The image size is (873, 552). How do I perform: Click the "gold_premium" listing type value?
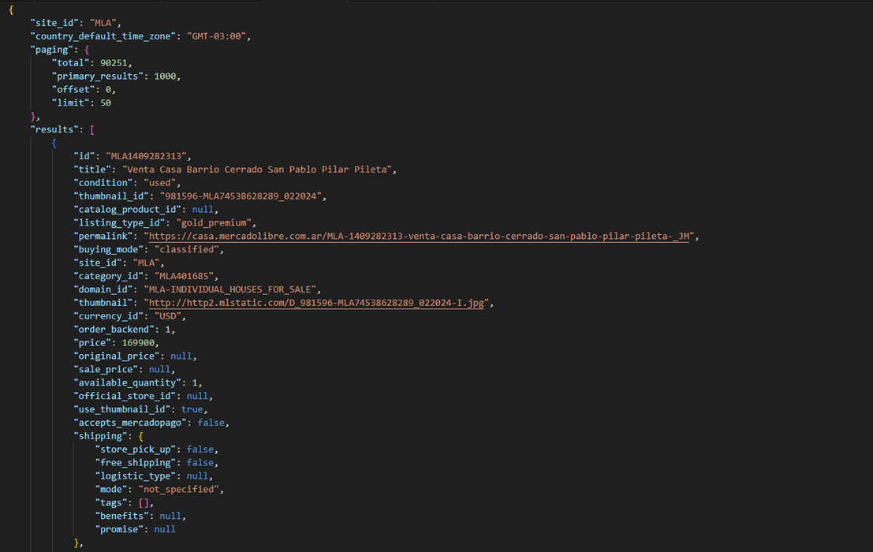(x=215, y=223)
